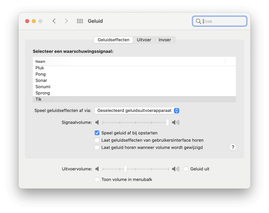Select the Sonar alert sound
This screenshot has height=213, width=269.
point(134,80)
